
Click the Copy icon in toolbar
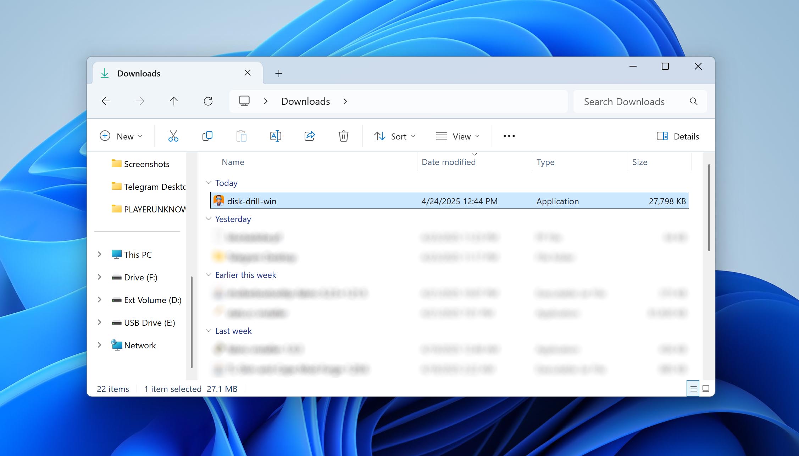[207, 136]
